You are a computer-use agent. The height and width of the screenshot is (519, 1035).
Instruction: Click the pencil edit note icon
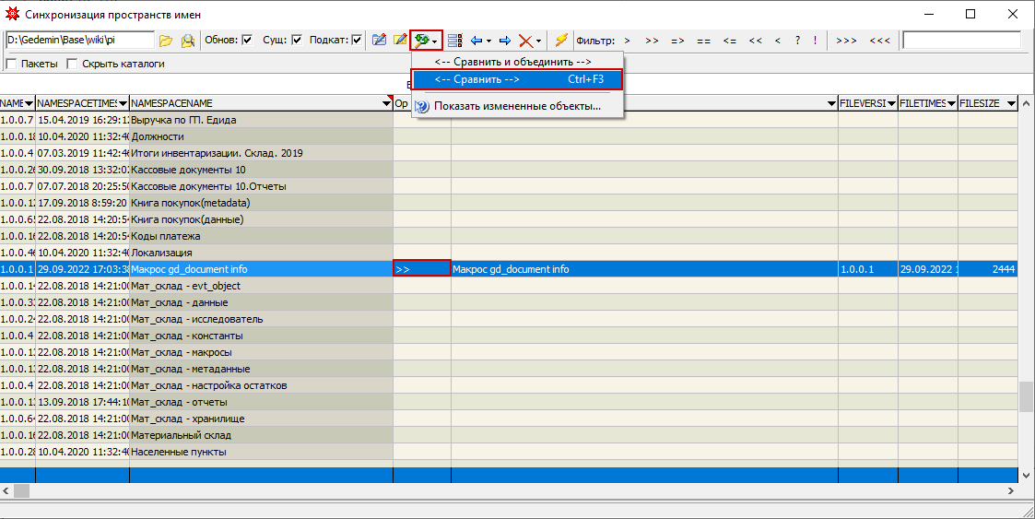click(400, 41)
